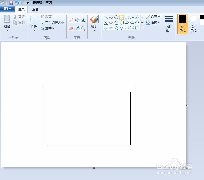Open the 粗细 line thickness dropdown

point(169,24)
